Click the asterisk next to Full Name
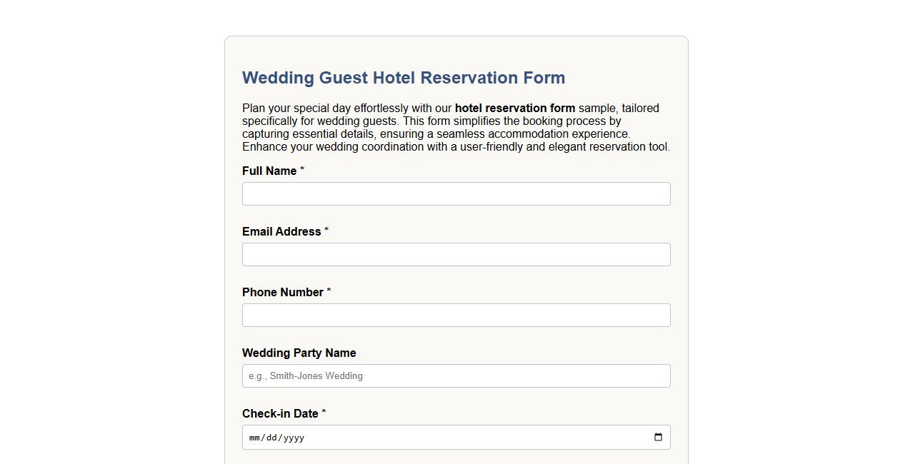913x464 pixels. point(301,169)
